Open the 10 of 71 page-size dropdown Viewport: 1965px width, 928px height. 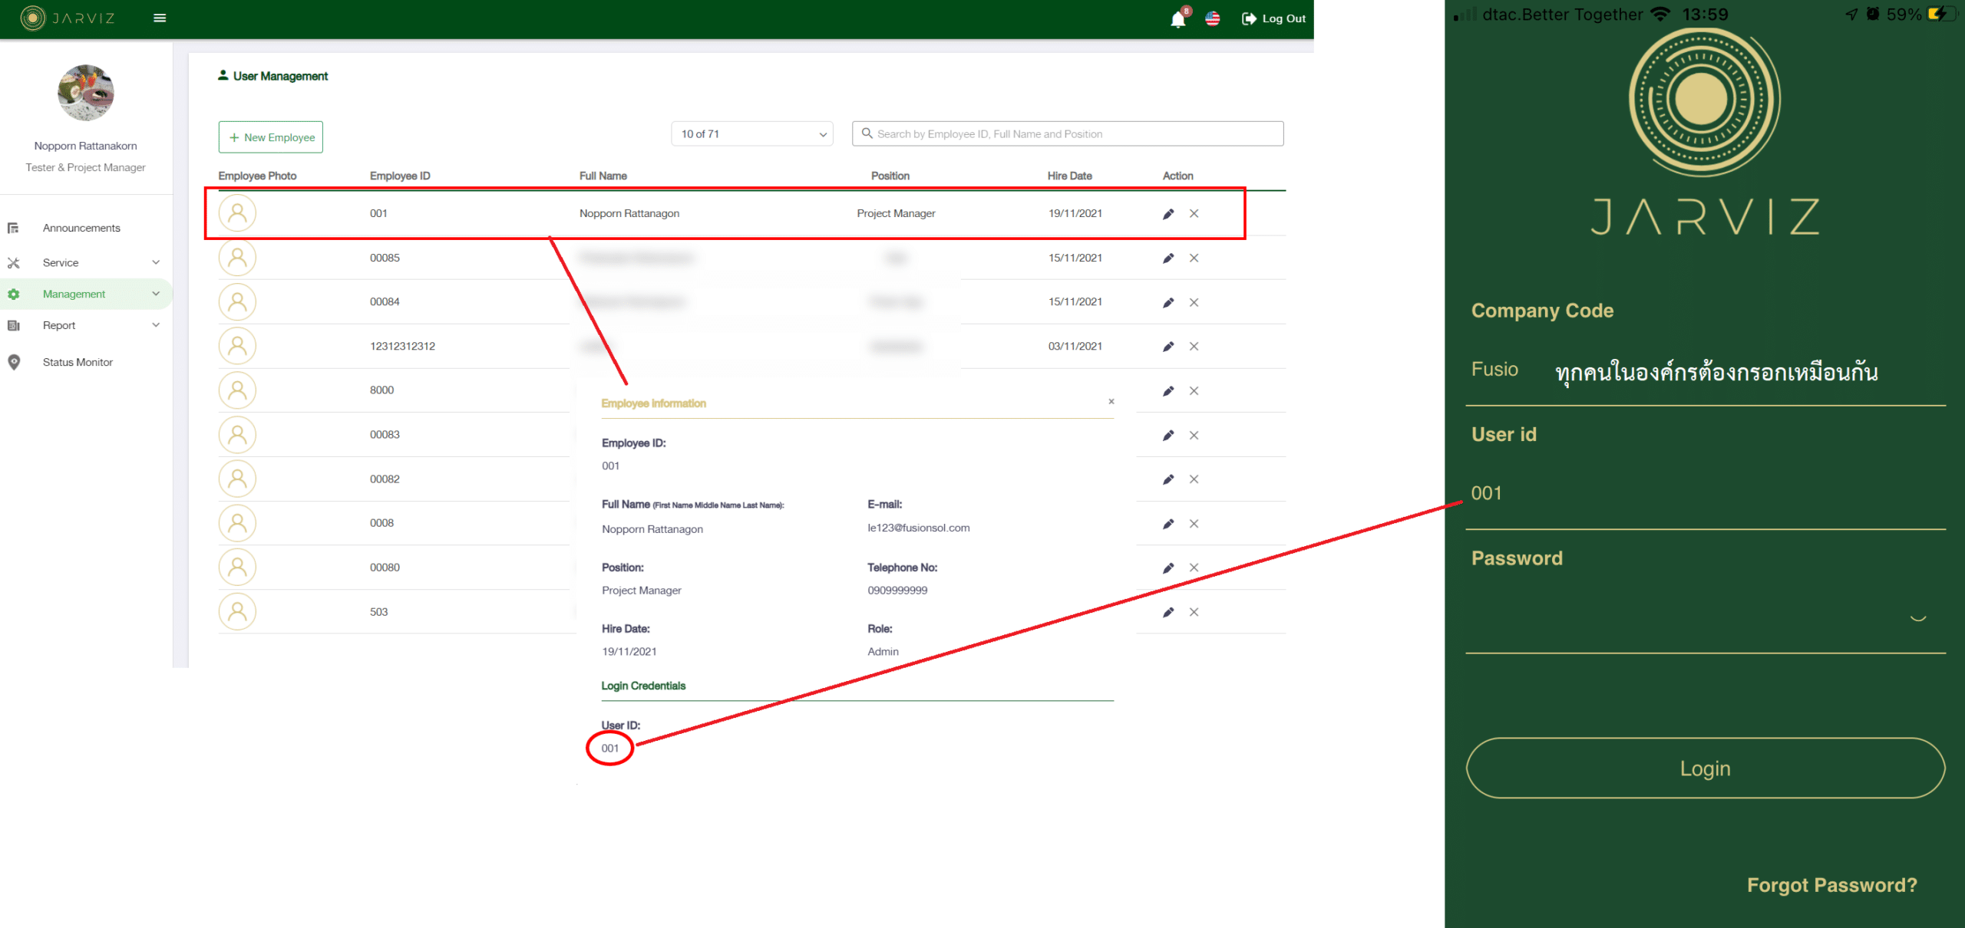(x=751, y=134)
